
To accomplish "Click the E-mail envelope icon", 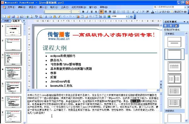I will click(x=22, y=17).
